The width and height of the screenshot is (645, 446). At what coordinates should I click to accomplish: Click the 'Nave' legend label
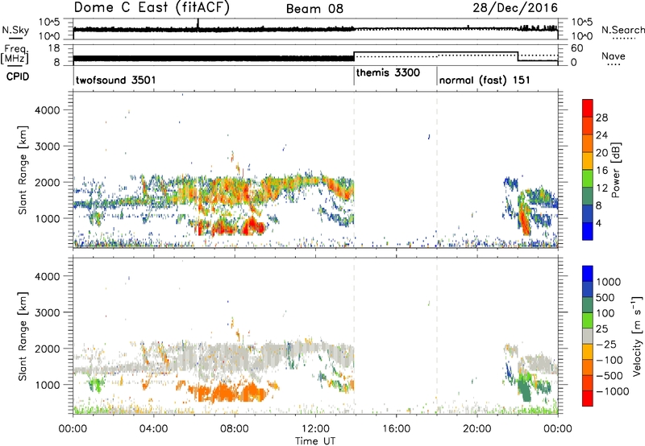[614, 56]
